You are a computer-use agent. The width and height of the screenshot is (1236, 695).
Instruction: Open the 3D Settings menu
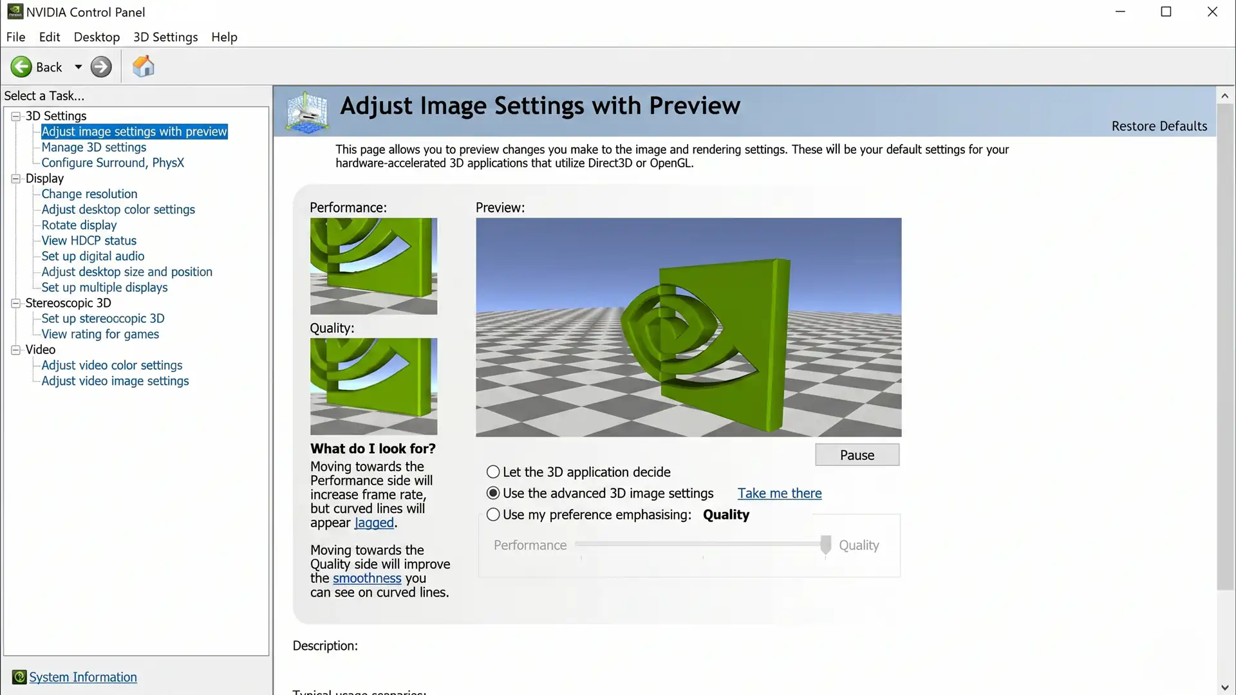pos(165,37)
